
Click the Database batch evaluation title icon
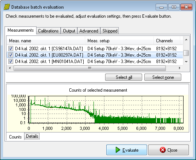[x=7, y=7]
